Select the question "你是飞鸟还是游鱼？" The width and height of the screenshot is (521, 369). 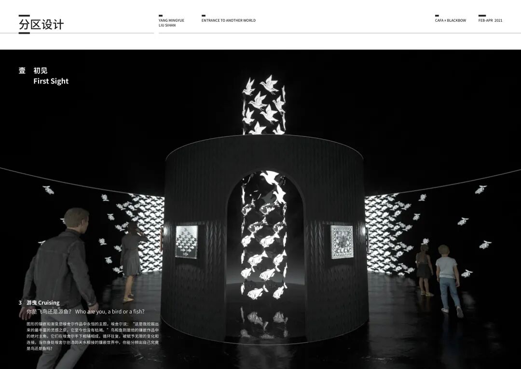click(49, 312)
